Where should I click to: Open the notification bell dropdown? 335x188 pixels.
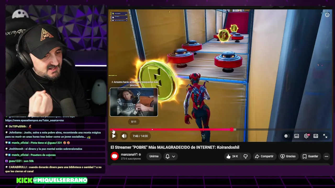pyautogui.click(x=170, y=156)
